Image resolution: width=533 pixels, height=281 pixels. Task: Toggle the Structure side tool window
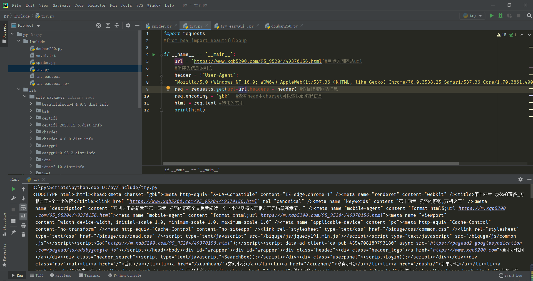(4, 224)
